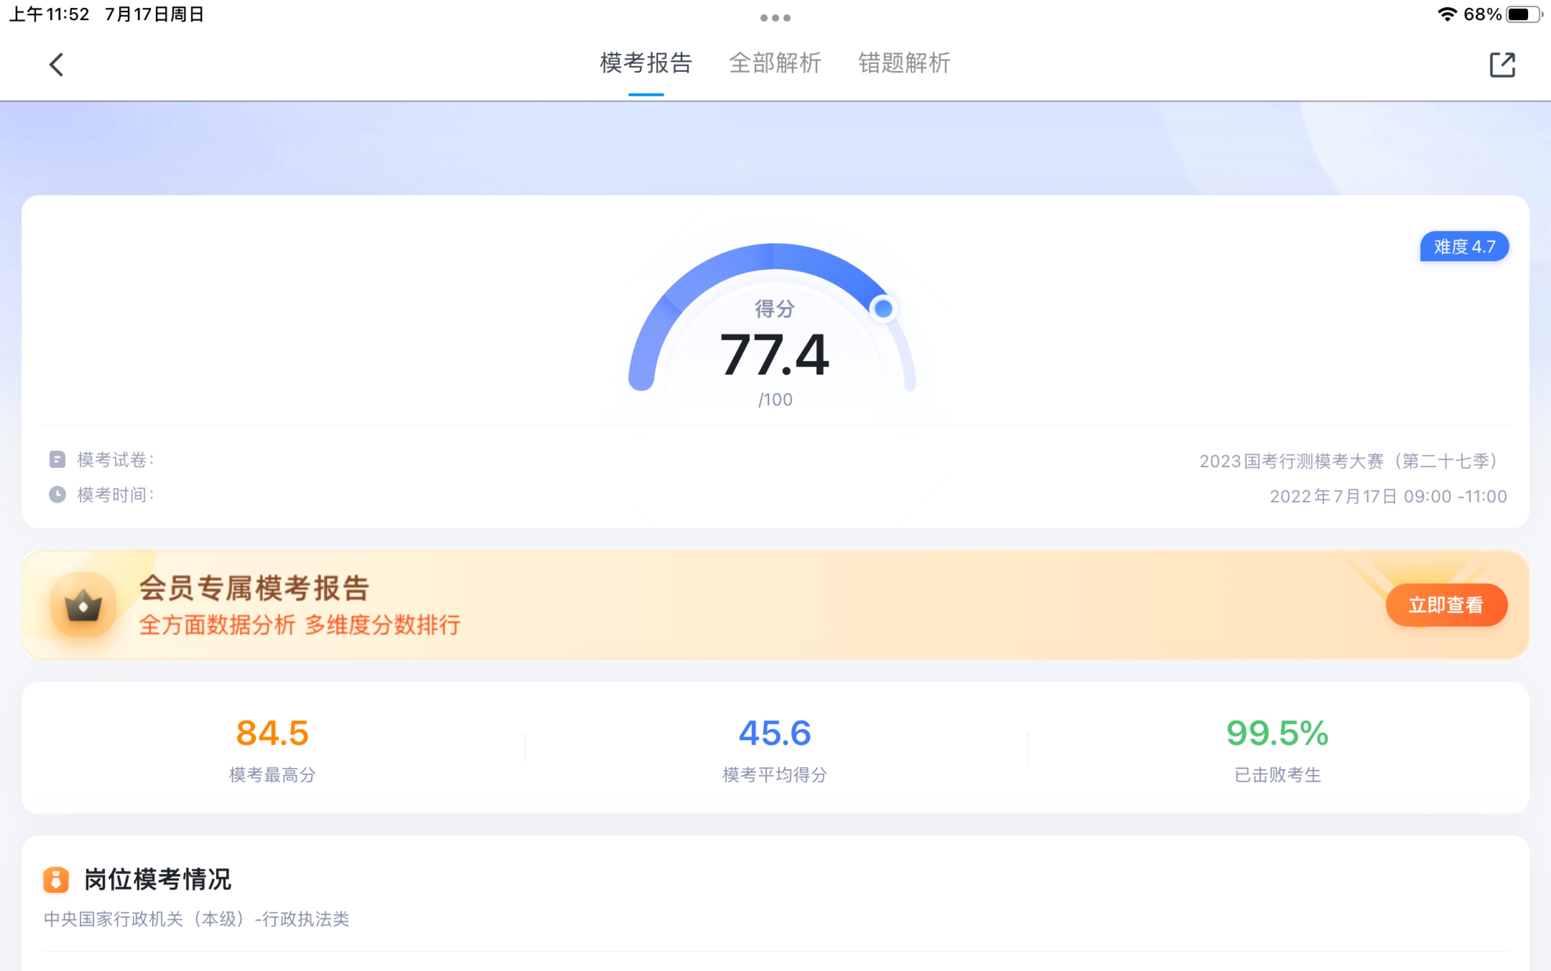Tap the back arrow icon

(57, 64)
